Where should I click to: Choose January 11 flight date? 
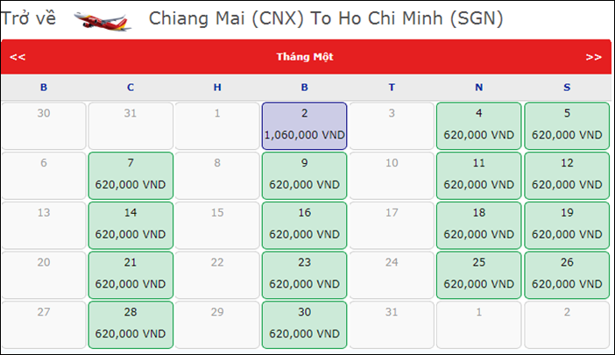(x=479, y=175)
